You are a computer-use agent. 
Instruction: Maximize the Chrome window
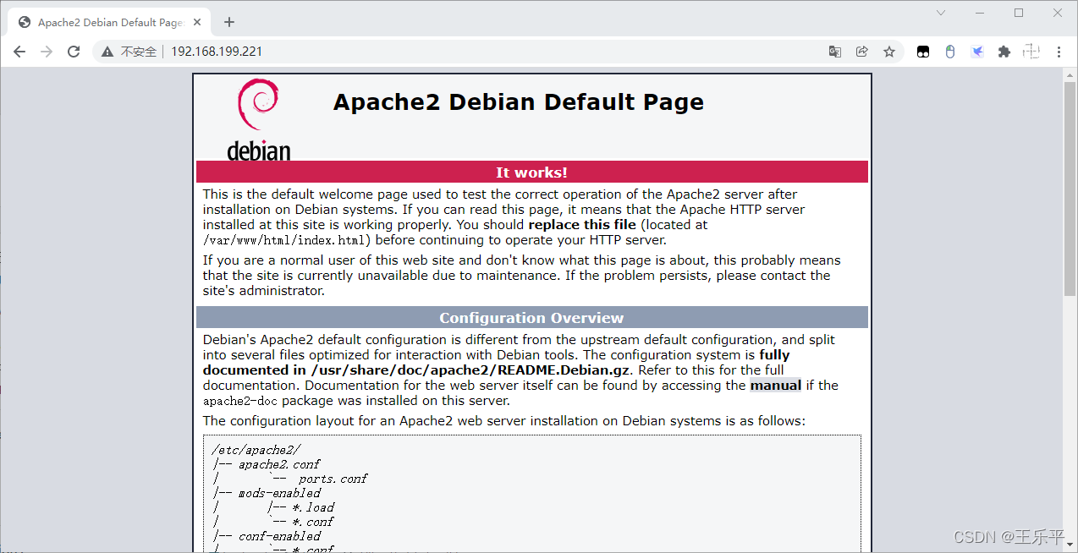1019,13
